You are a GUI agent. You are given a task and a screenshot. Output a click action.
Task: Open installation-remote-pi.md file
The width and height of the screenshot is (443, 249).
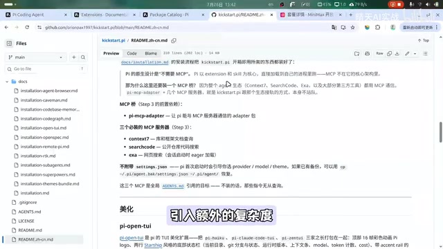pyautogui.click(x=44, y=147)
